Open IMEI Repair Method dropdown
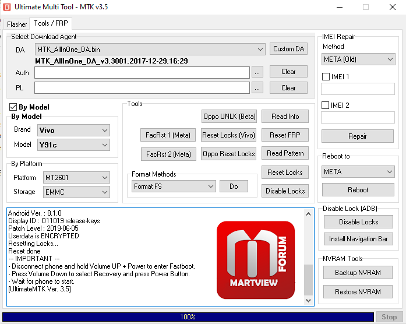Image resolution: width=406 pixels, height=324 pixels. (358, 59)
